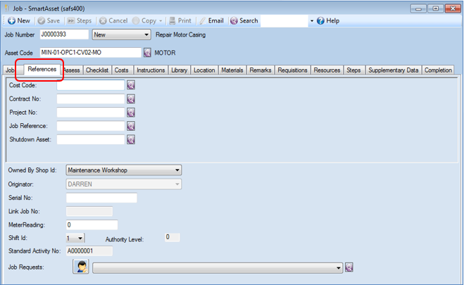Close the Job - SmartAsset window
The image size is (464, 285).
pos(453,8)
